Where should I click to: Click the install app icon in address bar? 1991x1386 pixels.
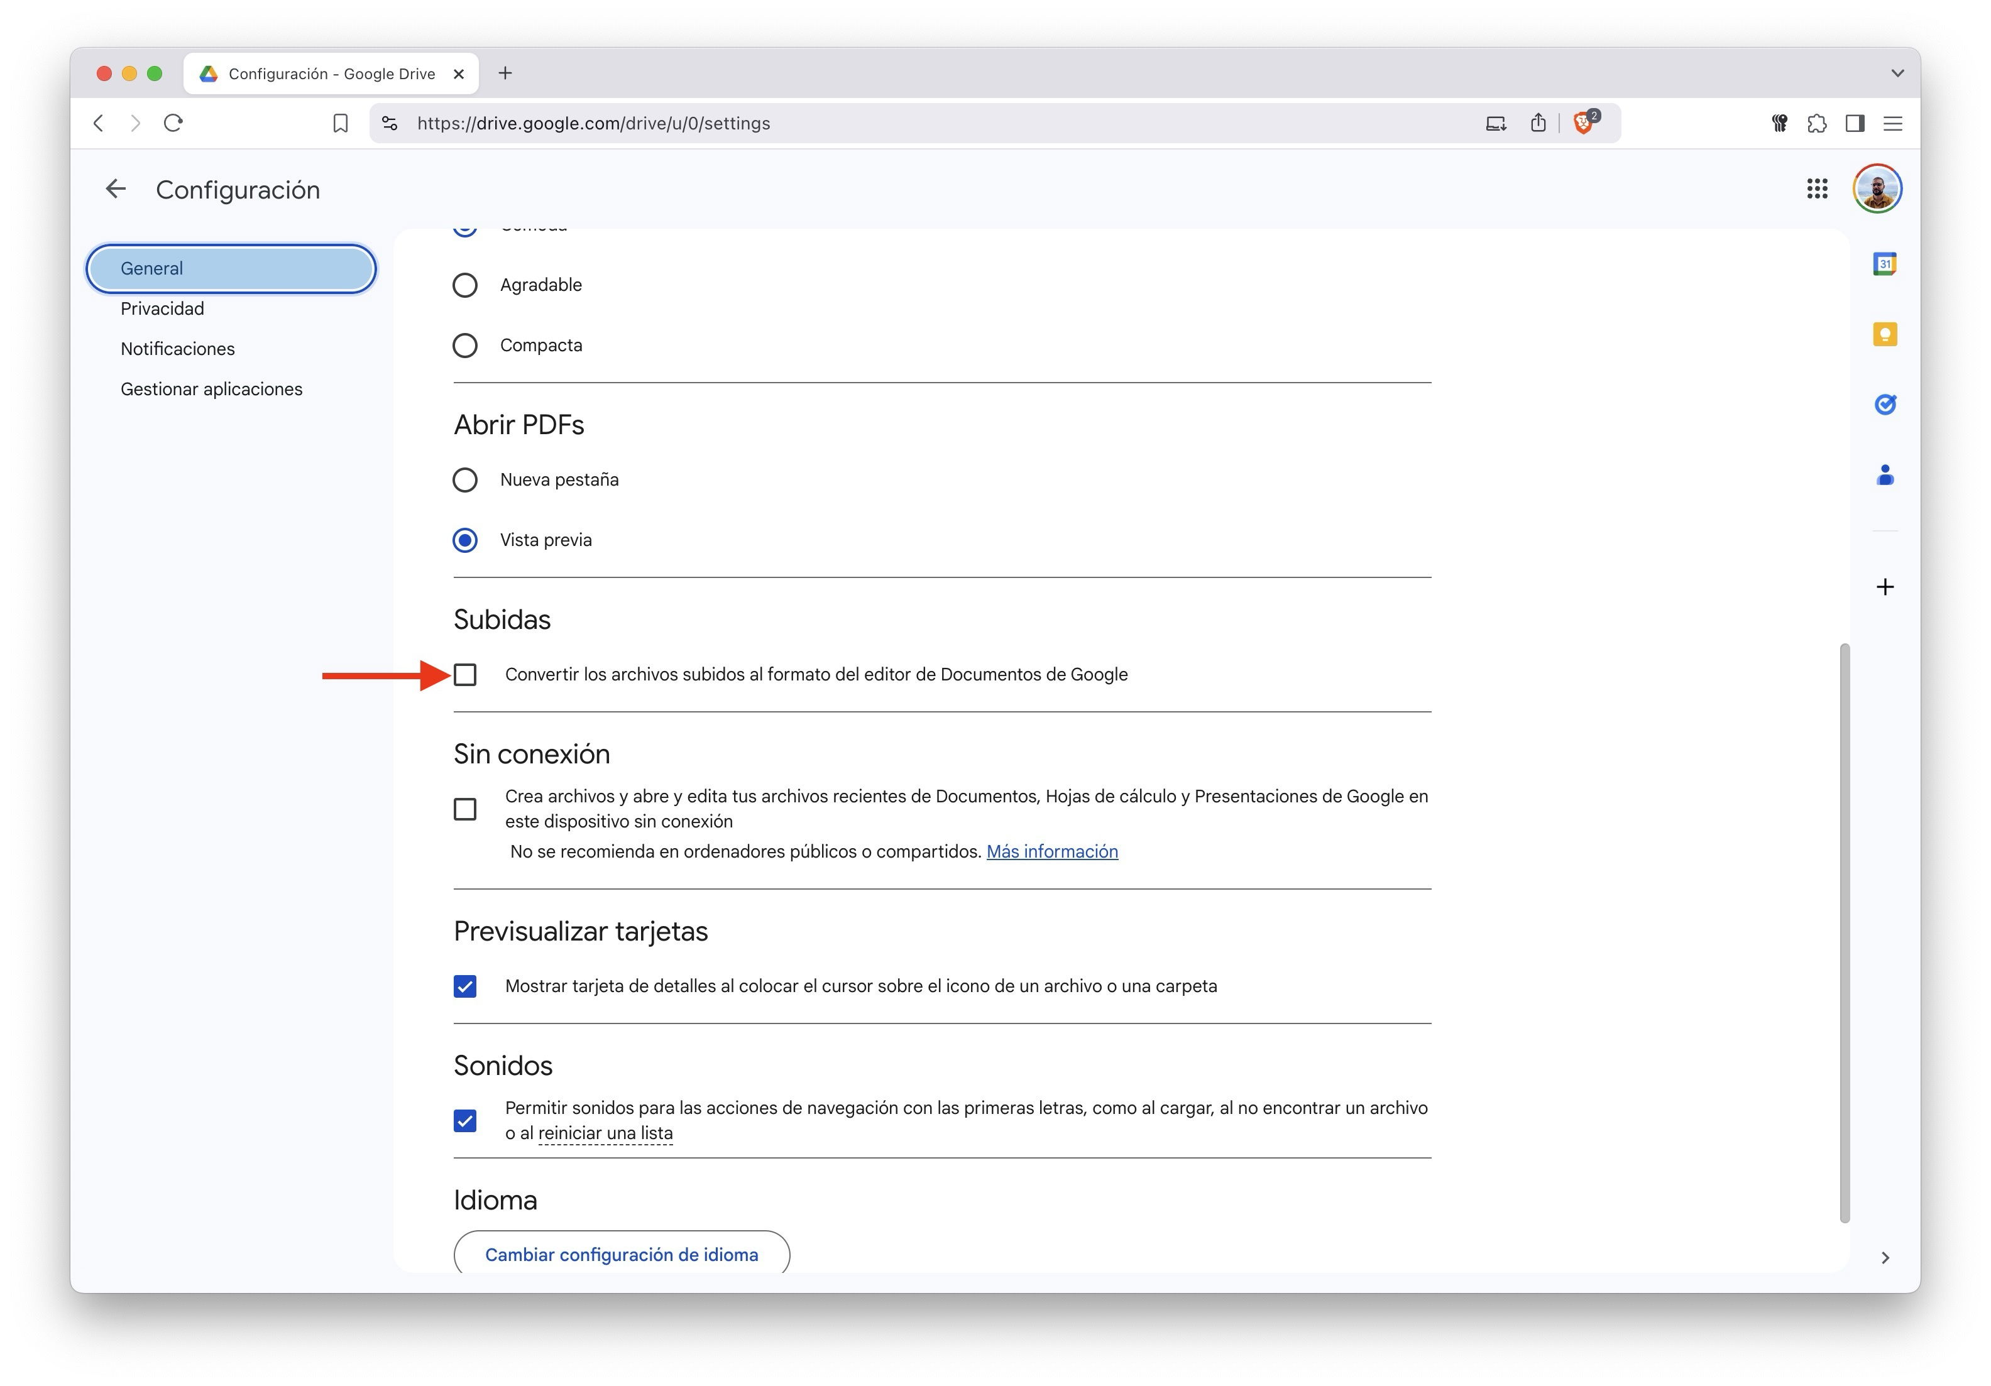tap(1495, 123)
